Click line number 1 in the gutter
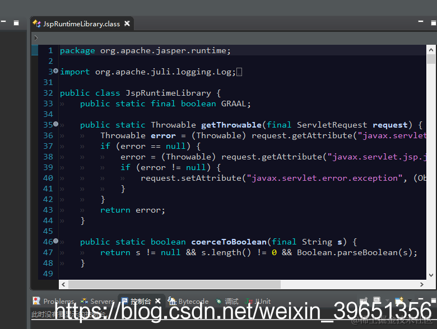This screenshot has width=437, height=329. click(50, 50)
